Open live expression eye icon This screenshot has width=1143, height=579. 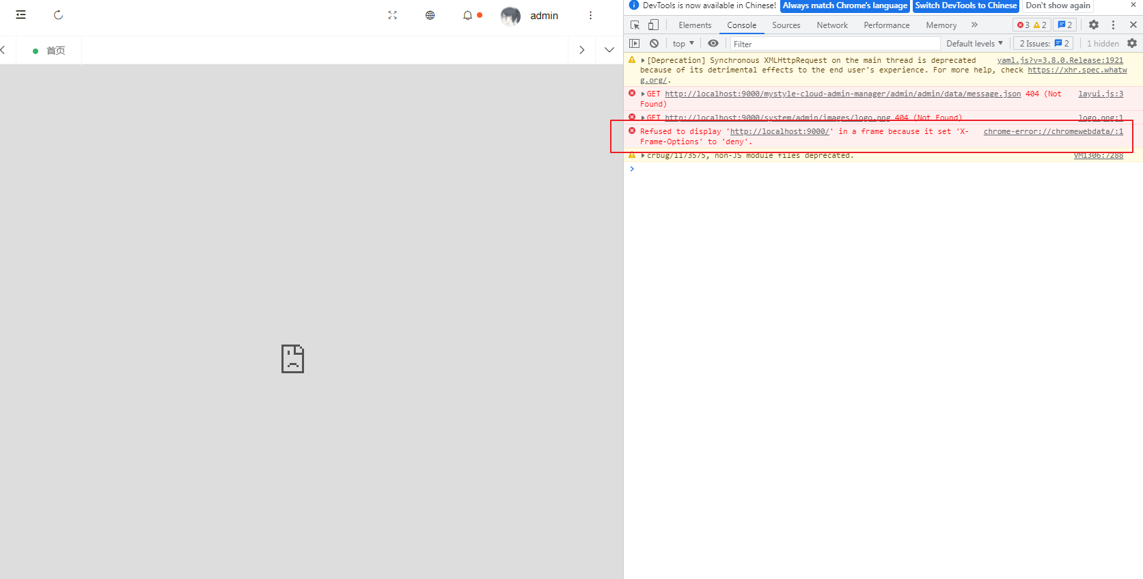713,44
